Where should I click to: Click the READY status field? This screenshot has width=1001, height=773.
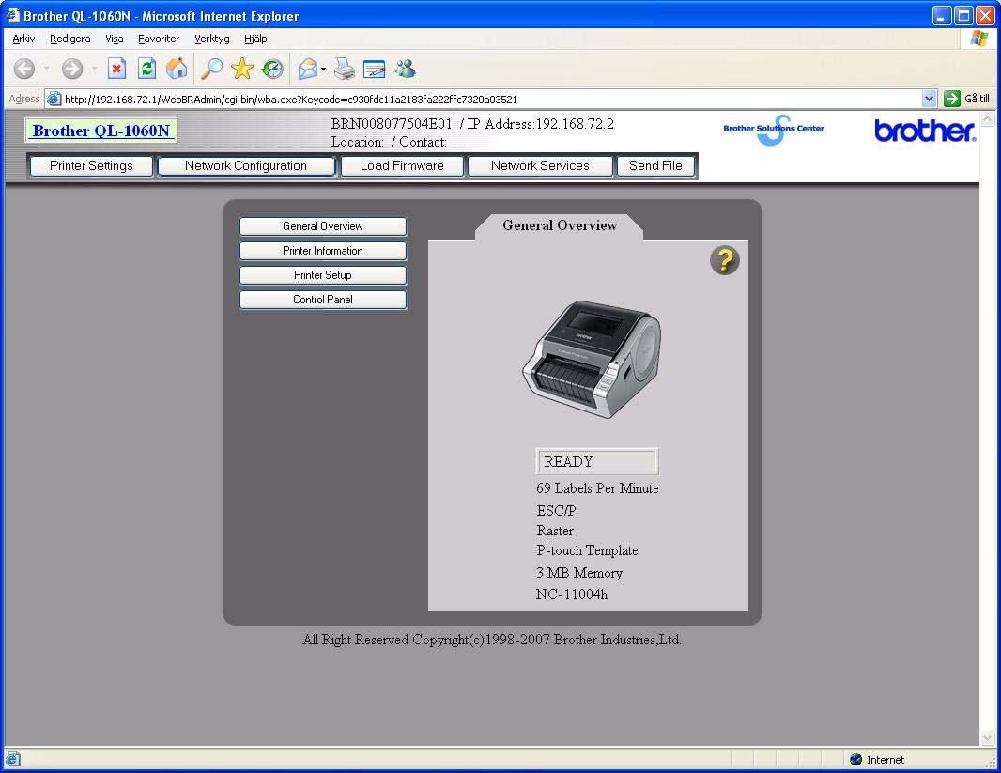point(597,461)
